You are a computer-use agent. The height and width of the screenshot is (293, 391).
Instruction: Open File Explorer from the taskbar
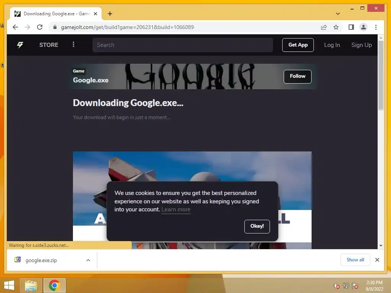coord(31,285)
